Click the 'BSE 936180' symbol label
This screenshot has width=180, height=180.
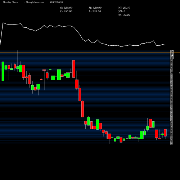[57, 2]
